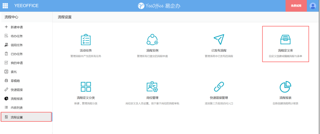Open the 岗位管理 tile label
Viewport: 320px width, 134px height.
pyautogui.click(x=152, y=98)
